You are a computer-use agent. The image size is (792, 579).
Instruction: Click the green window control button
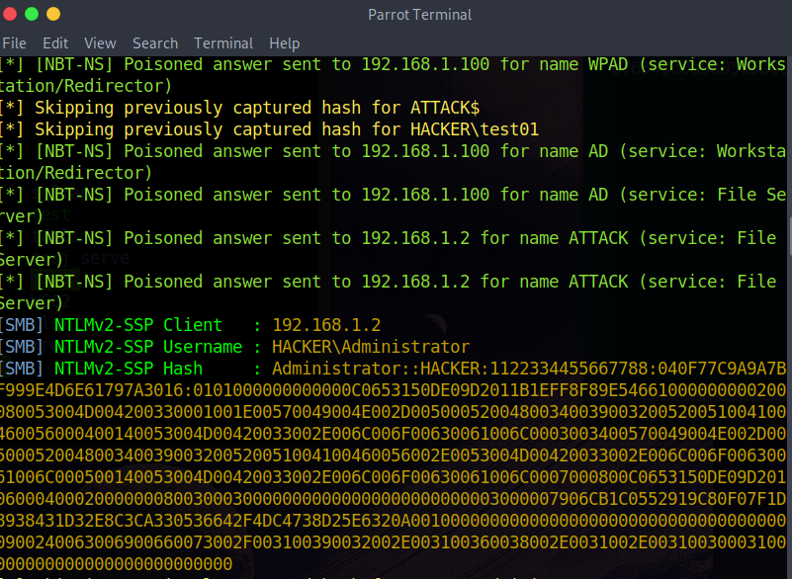coord(32,15)
